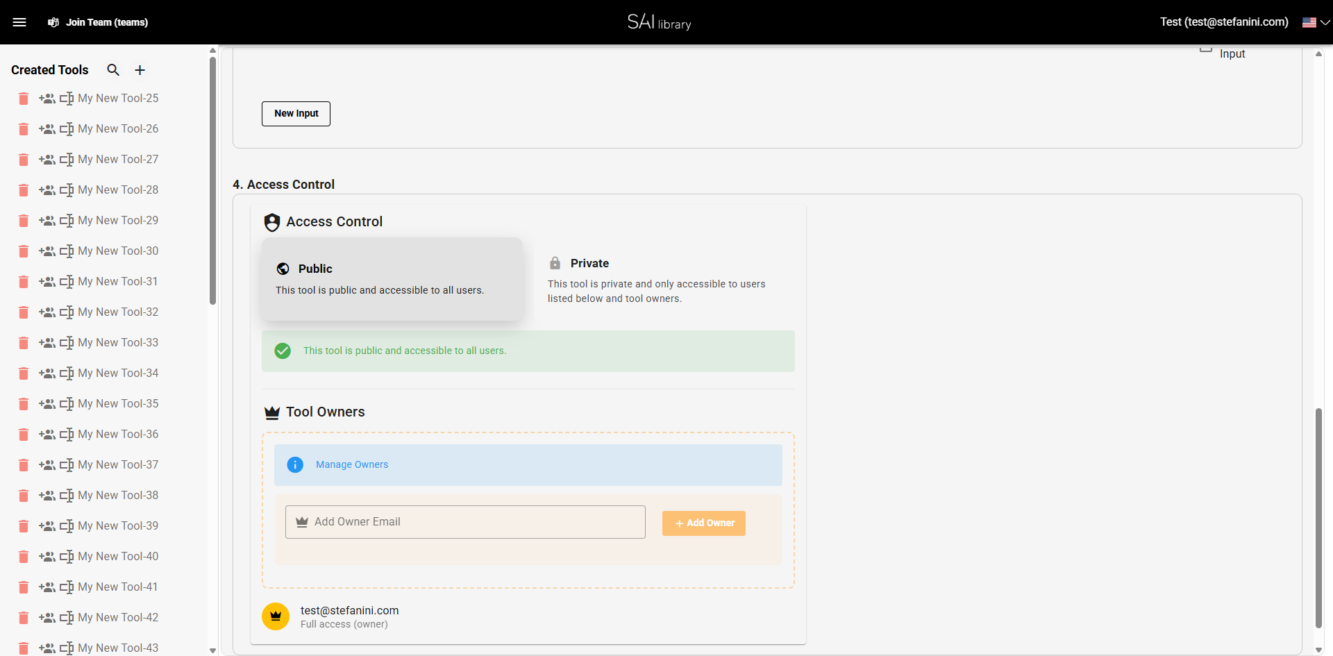The image size is (1333, 656).
Task: Click the main page vertical scrollbar thumb
Action: pos(1318,517)
